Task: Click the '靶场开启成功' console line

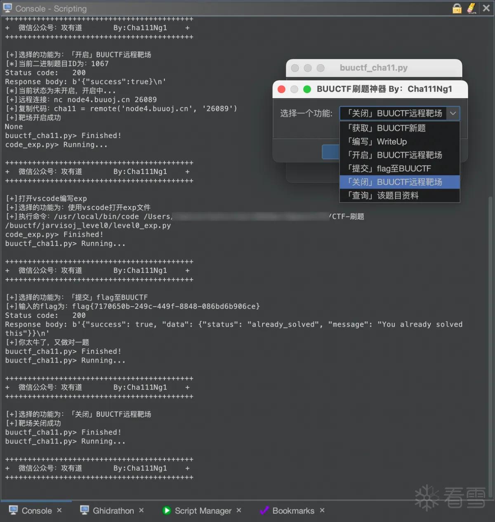Action: tap(33, 118)
